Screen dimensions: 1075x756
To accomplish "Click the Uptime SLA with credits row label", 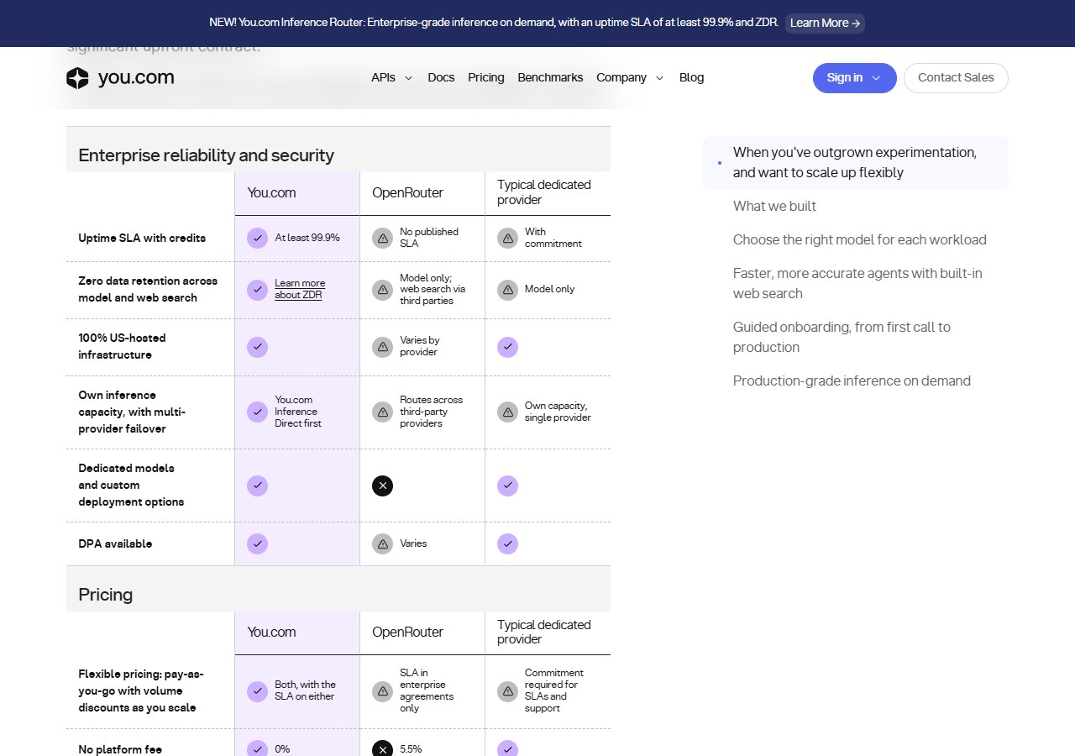I will coord(142,239).
